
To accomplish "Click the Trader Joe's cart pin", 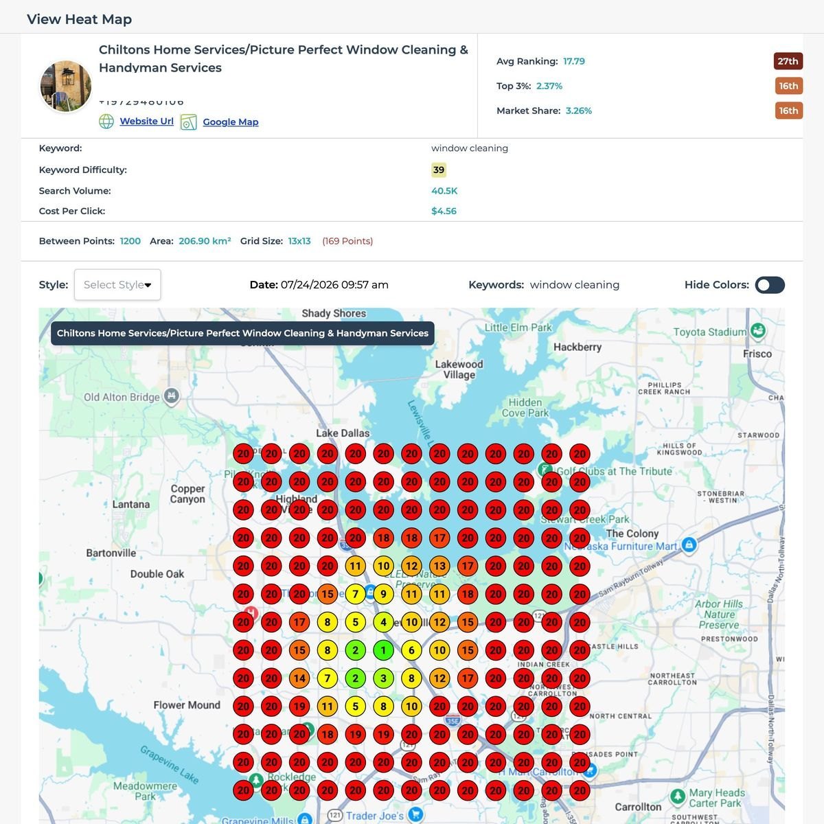I will pos(415,814).
